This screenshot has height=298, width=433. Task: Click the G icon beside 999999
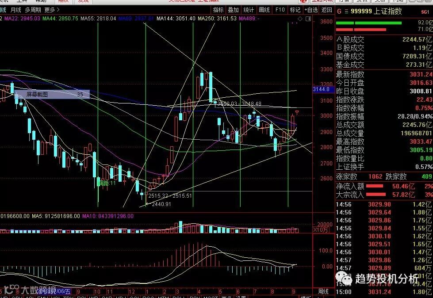pos(339,11)
